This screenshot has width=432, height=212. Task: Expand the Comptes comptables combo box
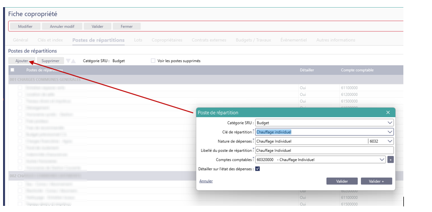point(382,160)
